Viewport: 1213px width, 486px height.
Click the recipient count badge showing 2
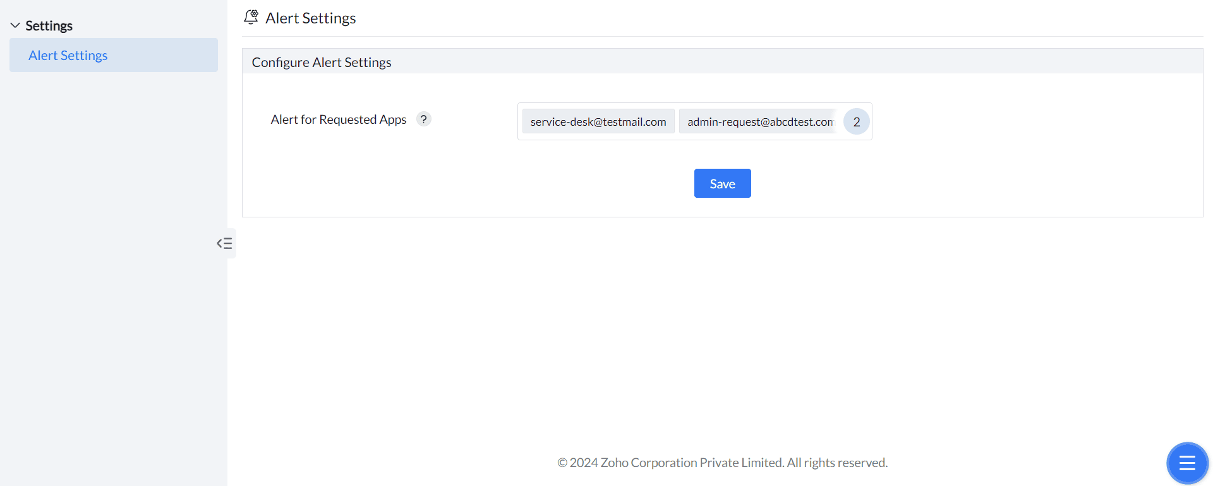(x=856, y=121)
